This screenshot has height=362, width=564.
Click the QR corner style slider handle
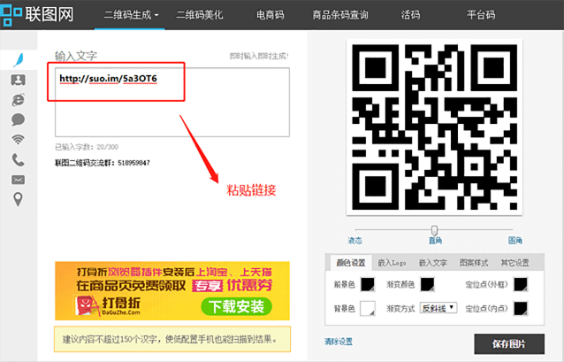(x=435, y=230)
